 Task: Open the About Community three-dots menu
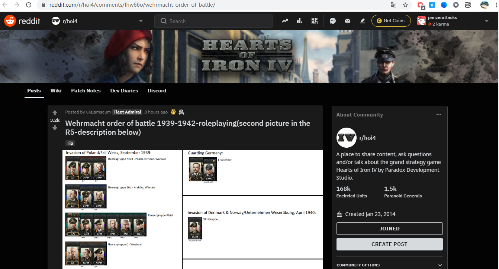click(439, 115)
